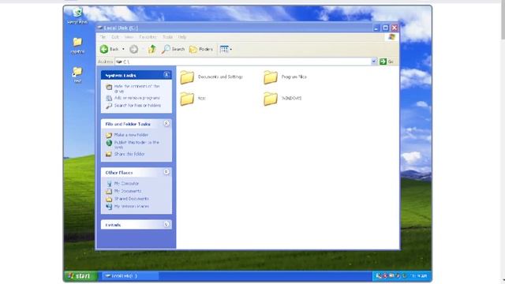Click the Make a new folder icon
This screenshot has width=505, height=284.
(x=109, y=135)
